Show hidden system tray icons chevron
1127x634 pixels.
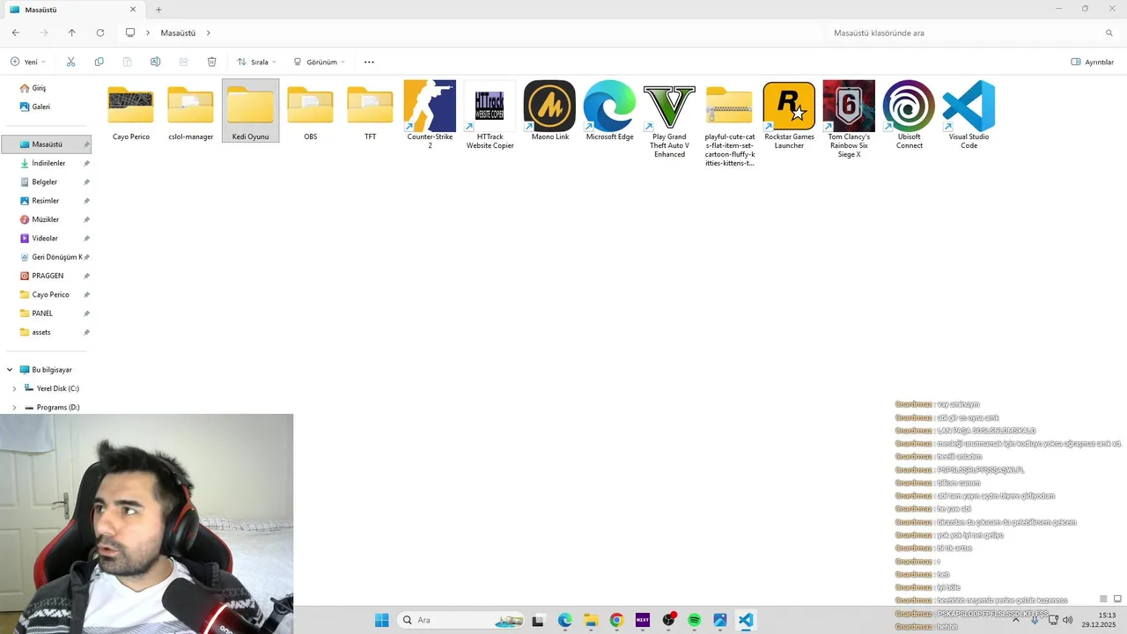(1016, 620)
